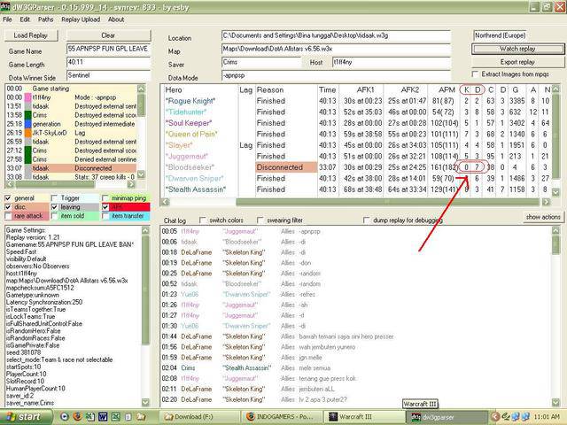This screenshot has height=425, width=567.
Task: Select the "Rogue Knight" hero row
Action: [x=356, y=101]
